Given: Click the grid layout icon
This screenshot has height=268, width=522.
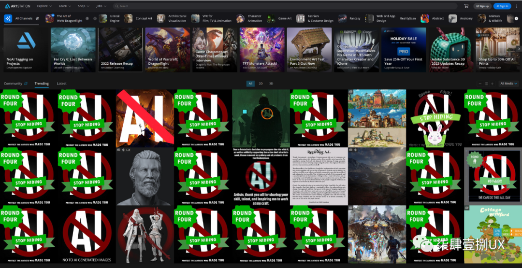Looking at the screenshot, I should click(x=486, y=84).
